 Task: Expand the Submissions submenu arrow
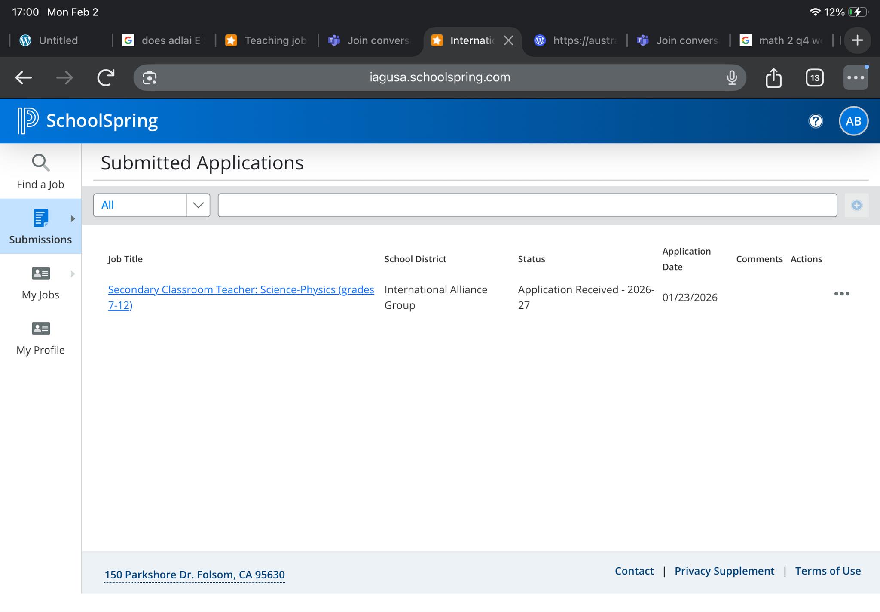click(73, 219)
